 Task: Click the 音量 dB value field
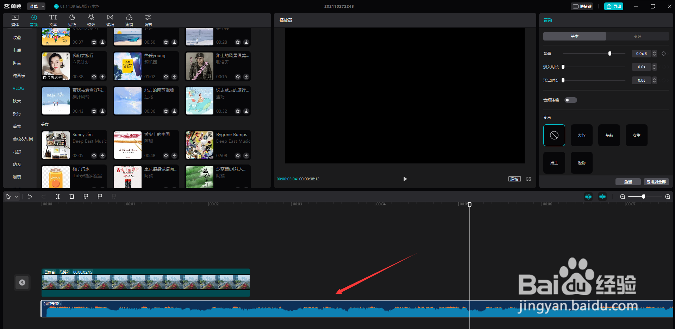(x=642, y=54)
